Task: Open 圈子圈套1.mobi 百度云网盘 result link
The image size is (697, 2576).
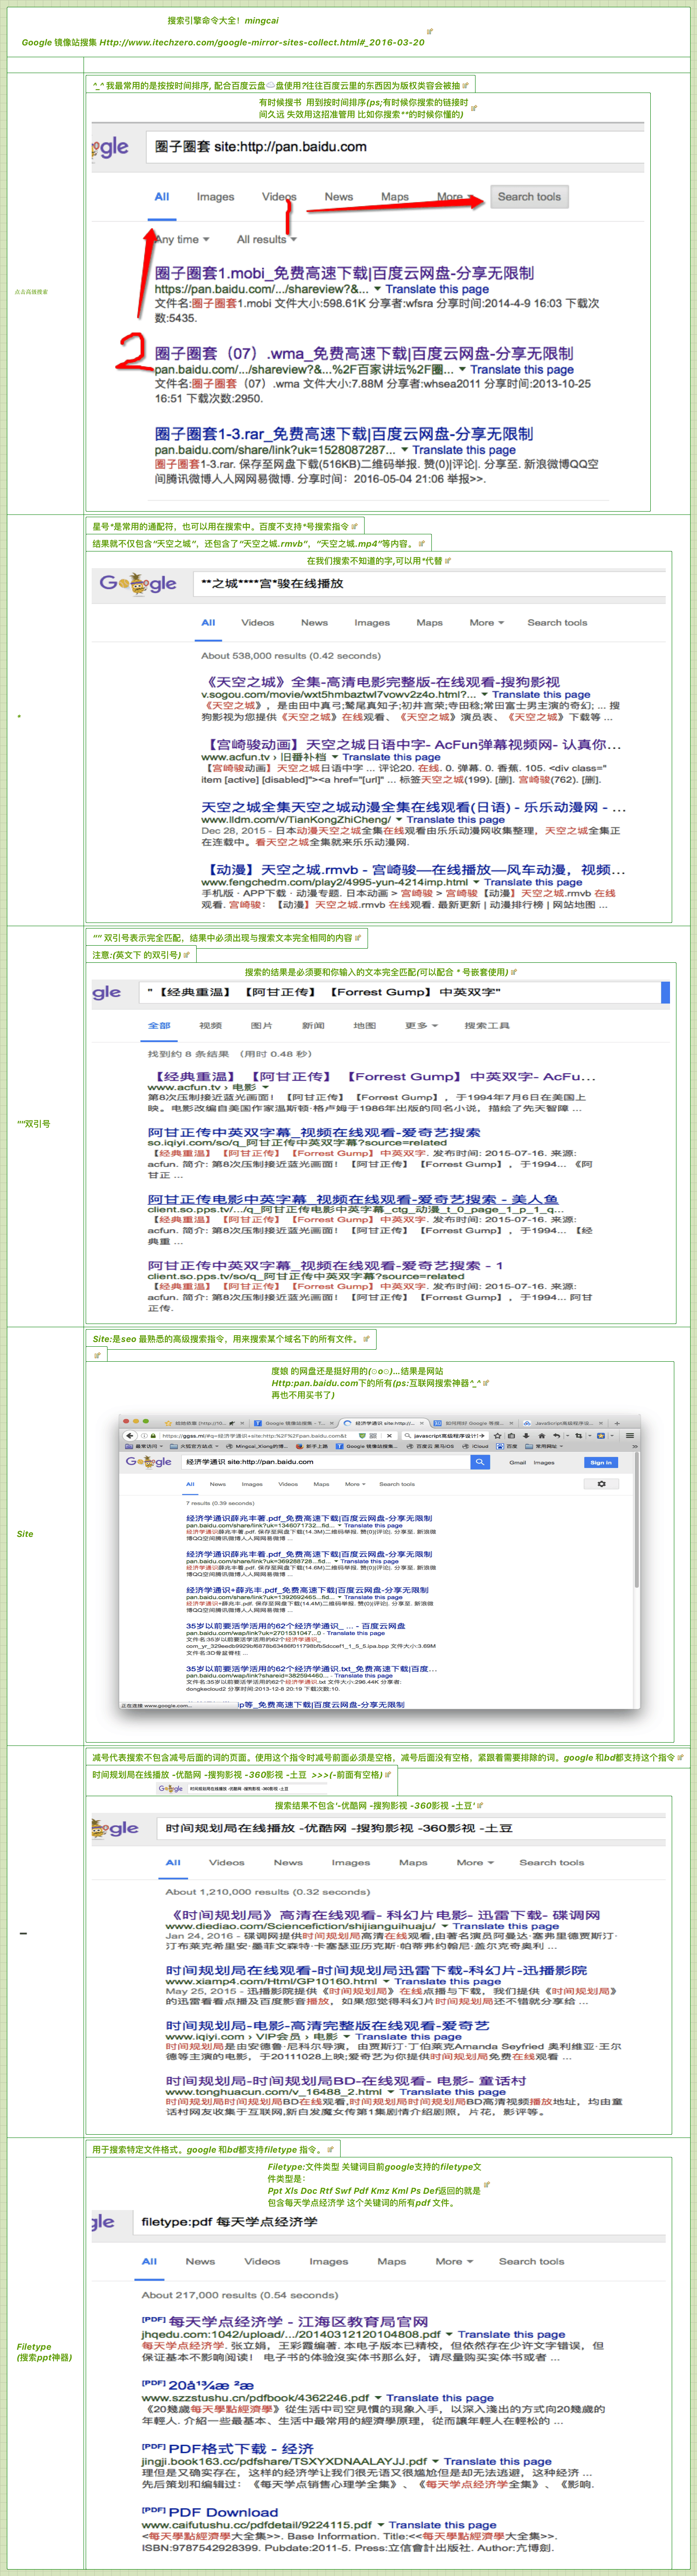Action: (344, 273)
